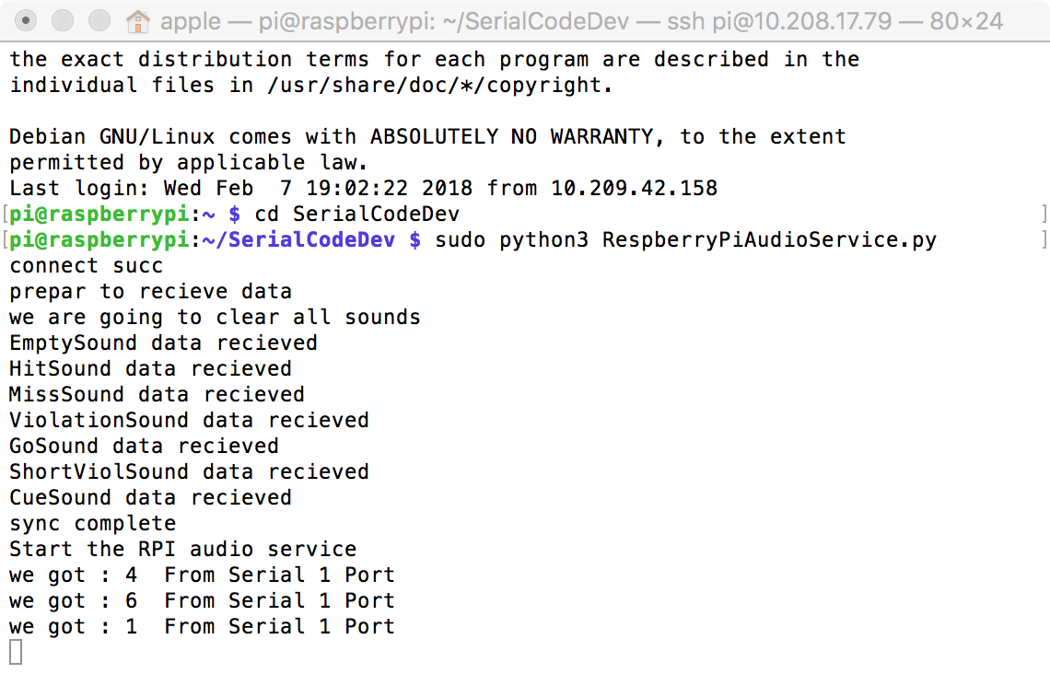Click the 'cd SerialCodeDev' command text
The width and height of the screenshot is (1050, 674).
[357, 215]
